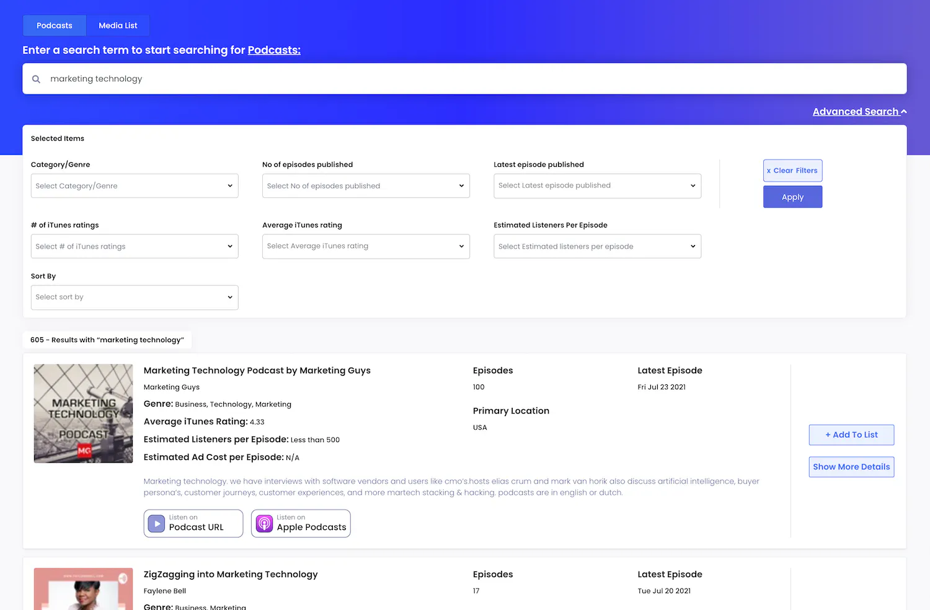
Task: Open Estimated Listeners Per Episode dropdown
Action: [597, 246]
